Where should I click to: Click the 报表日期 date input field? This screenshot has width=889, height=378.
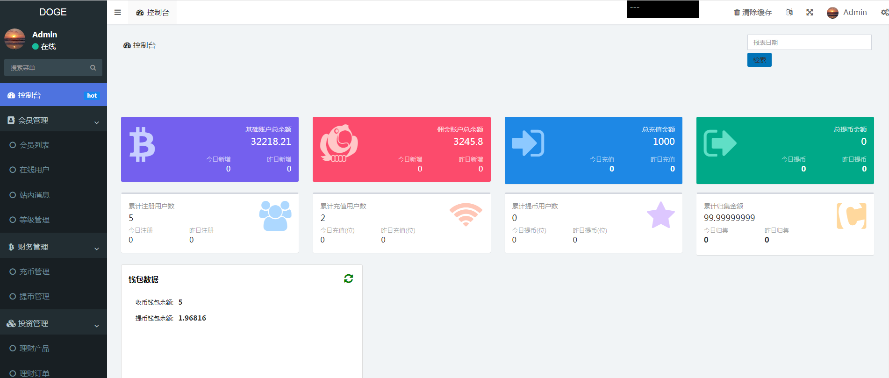(809, 43)
